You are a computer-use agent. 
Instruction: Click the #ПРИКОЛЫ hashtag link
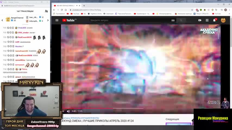pos(76,118)
